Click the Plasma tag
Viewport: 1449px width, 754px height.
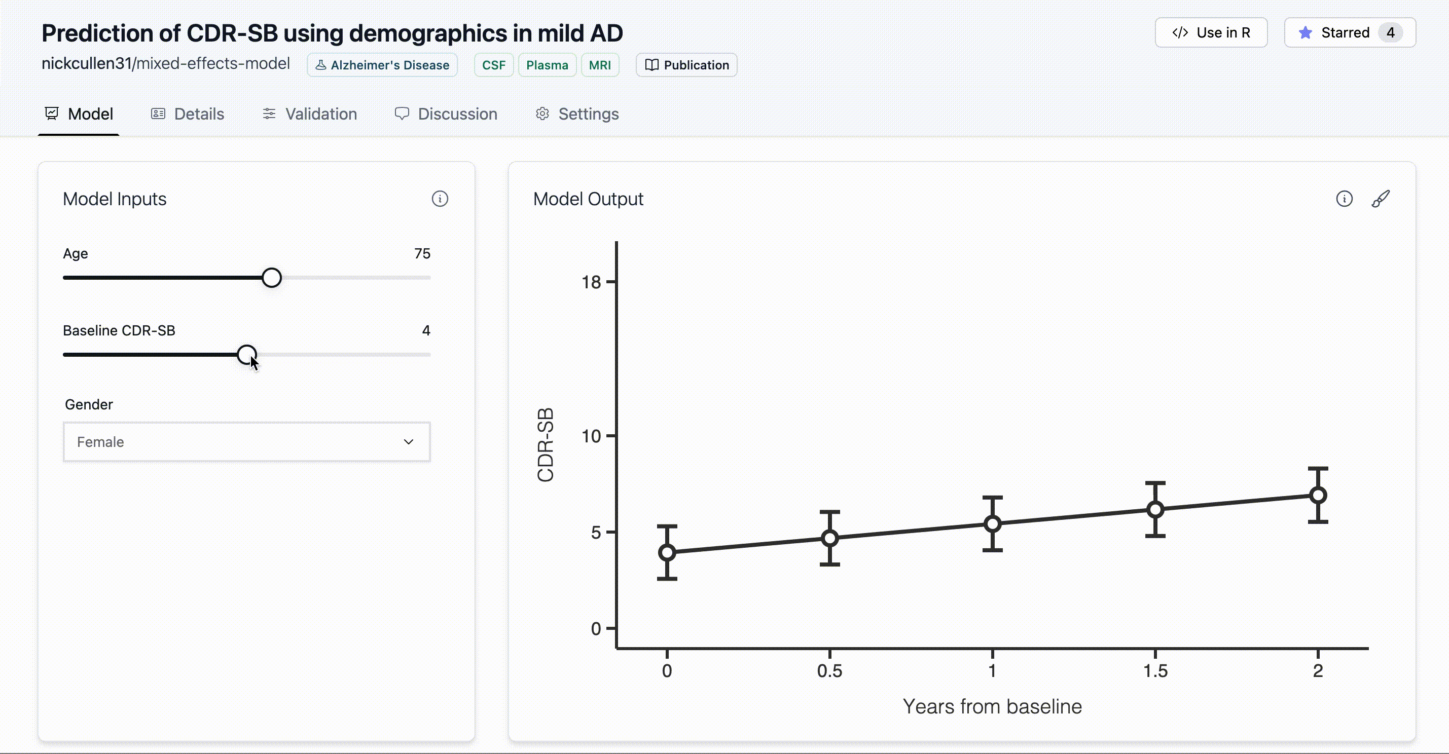(x=548, y=65)
